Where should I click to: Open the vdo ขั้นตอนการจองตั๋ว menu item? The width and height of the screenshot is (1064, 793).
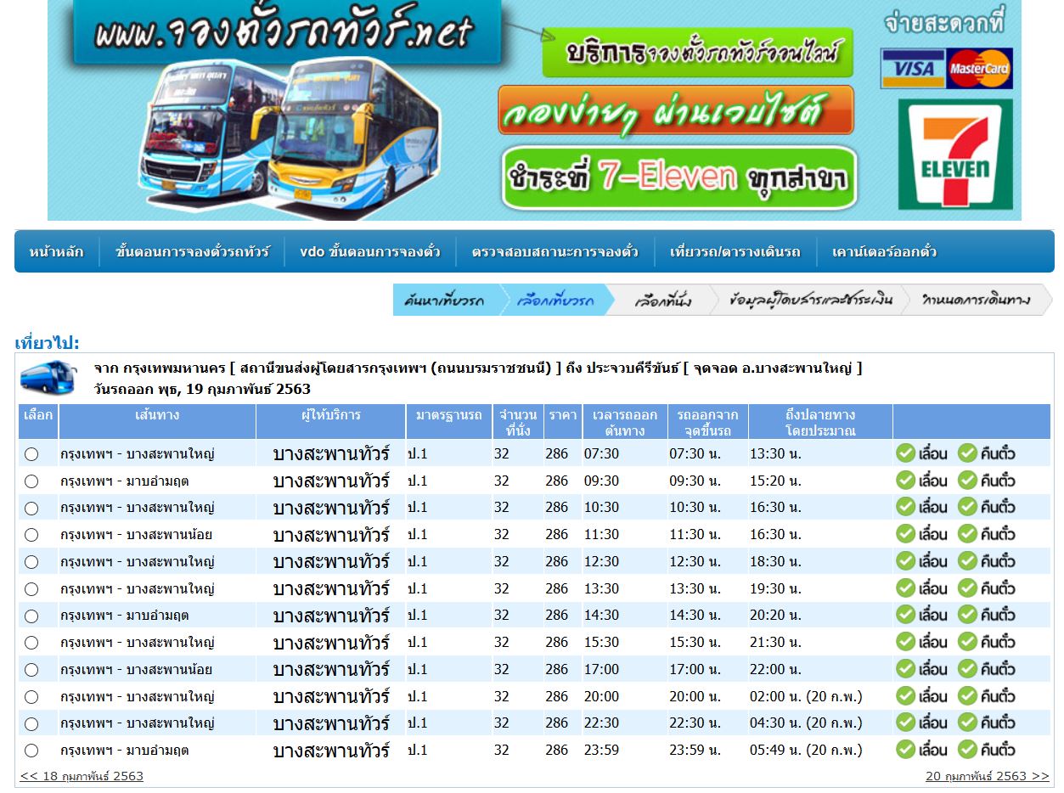pyautogui.click(x=370, y=252)
